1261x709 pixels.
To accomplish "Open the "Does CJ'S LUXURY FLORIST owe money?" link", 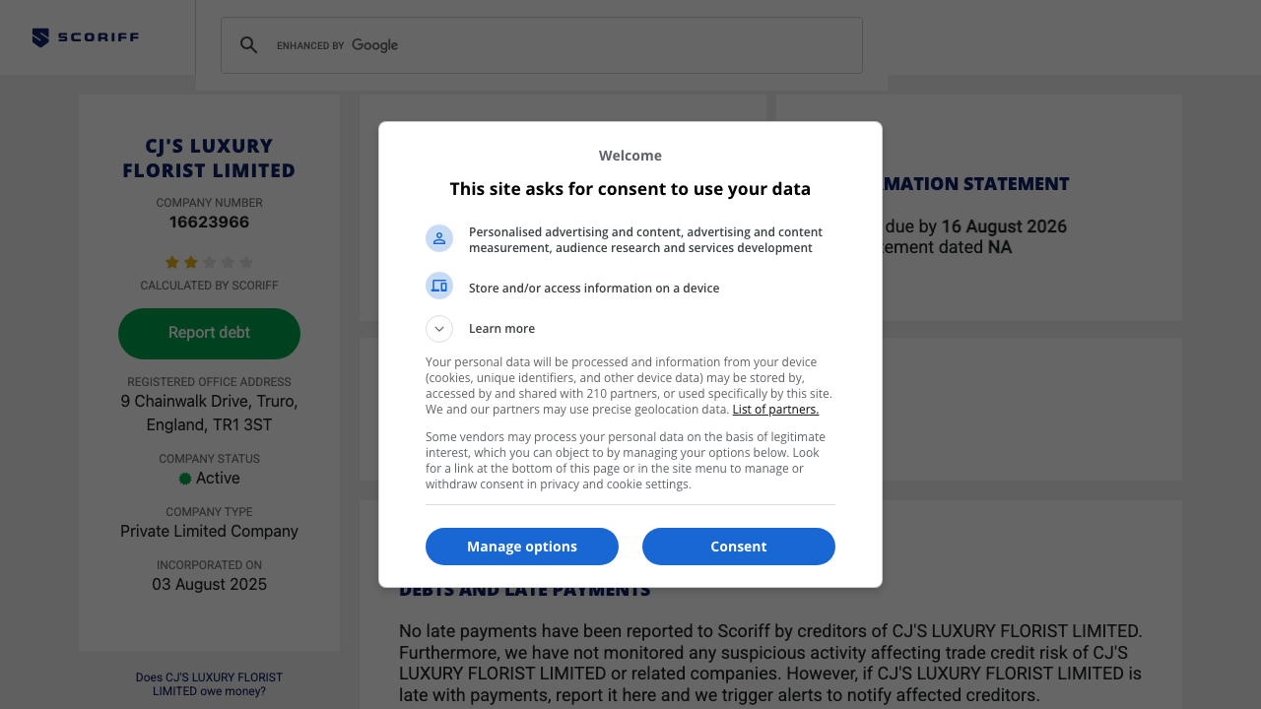I will (x=209, y=684).
